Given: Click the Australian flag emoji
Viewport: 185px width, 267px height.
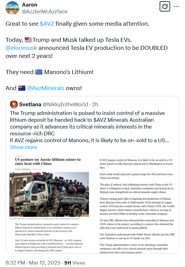Looking at the screenshot, I should click(x=22, y=88).
